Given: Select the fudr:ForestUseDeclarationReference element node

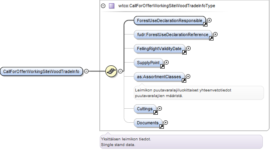Looking at the screenshot, I should 173,34.
